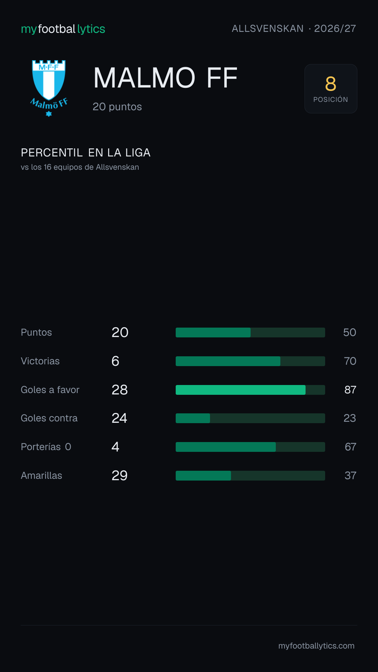
Task: Click the MALMO FF team title
Action: click(x=166, y=78)
